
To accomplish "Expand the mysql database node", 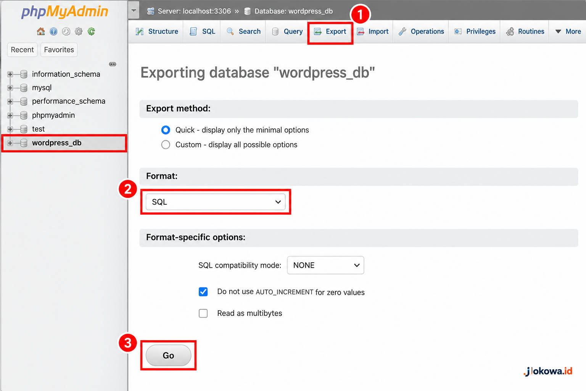I will pos(10,88).
